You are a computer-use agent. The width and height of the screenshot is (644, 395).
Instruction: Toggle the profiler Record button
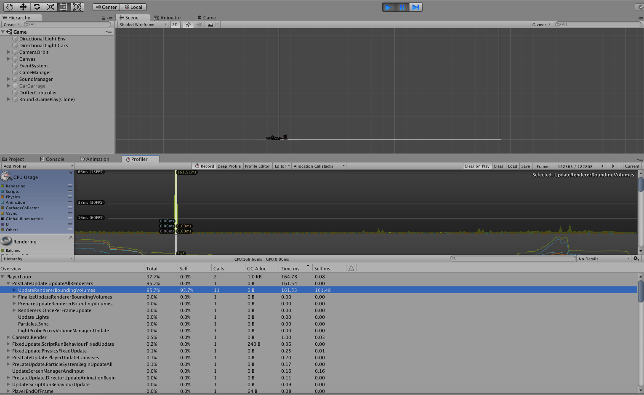click(x=205, y=166)
